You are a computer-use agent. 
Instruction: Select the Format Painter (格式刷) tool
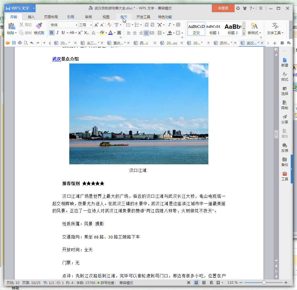[39, 28]
